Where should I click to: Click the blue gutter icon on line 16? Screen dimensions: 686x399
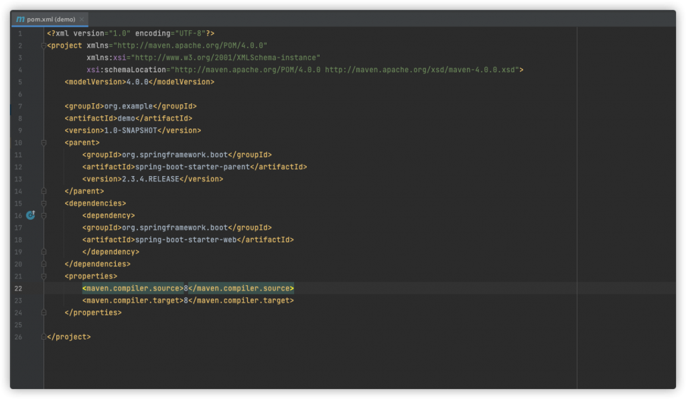tap(30, 216)
